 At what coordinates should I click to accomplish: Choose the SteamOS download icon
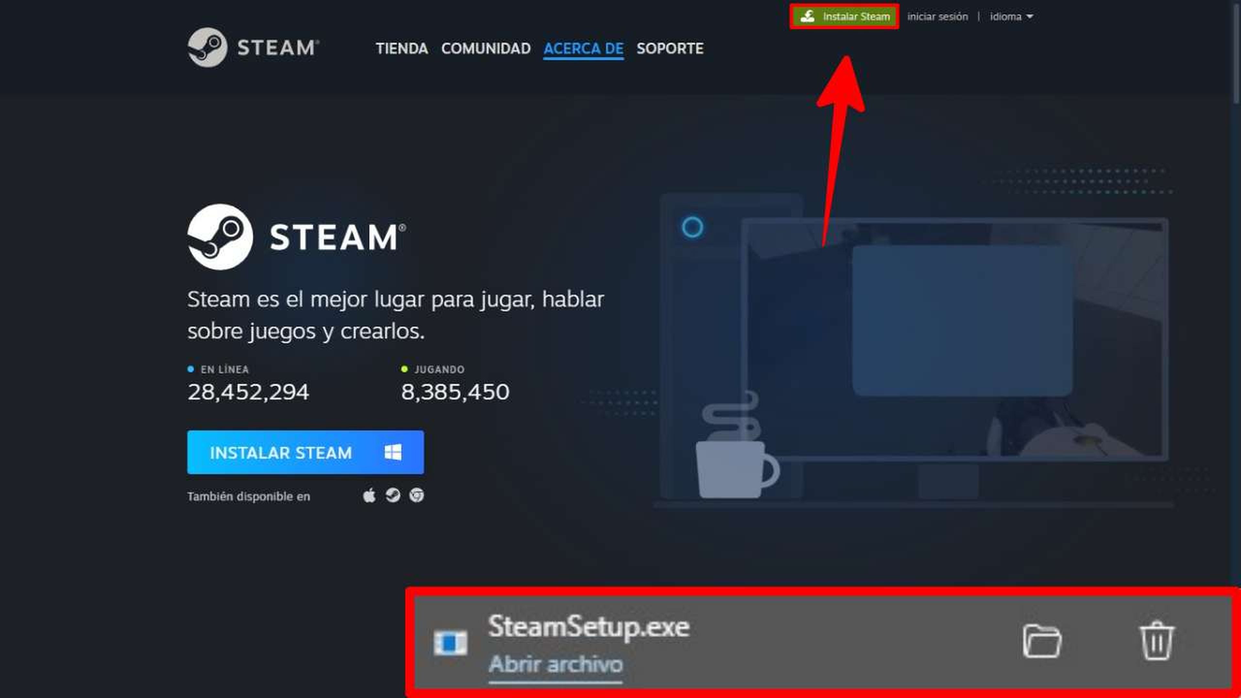click(x=393, y=495)
